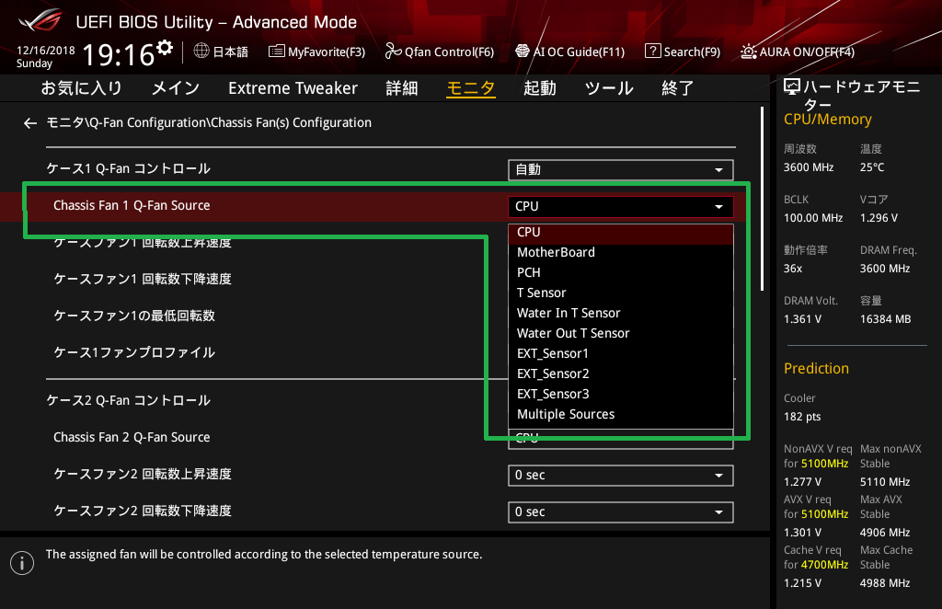Click CPU/Memory heading in monitor
The height and width of the screenshot is (609, 942).
tap(828, 120)
